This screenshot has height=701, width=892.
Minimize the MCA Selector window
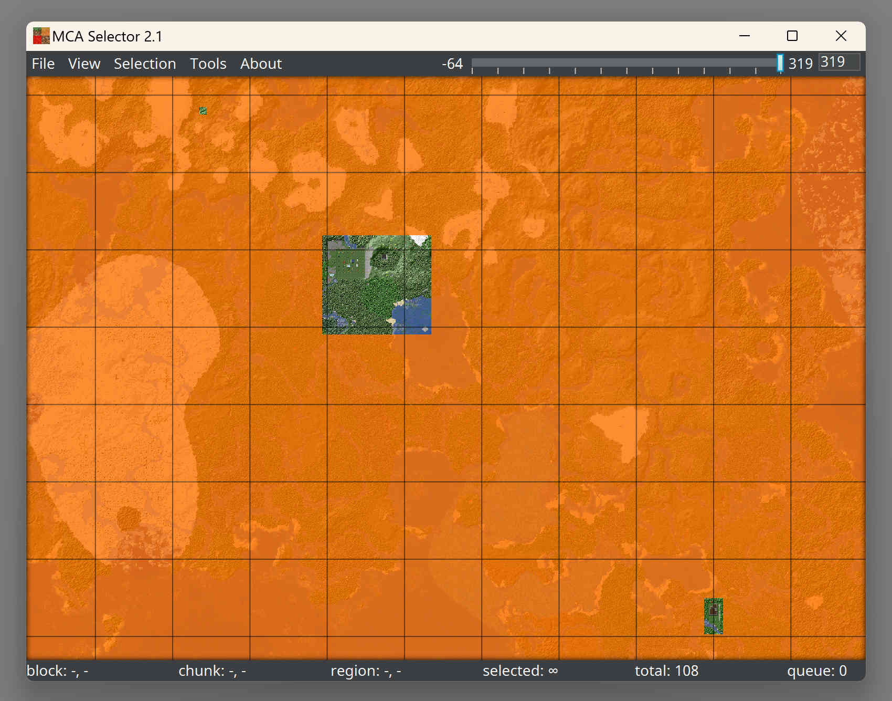point(745,36)
